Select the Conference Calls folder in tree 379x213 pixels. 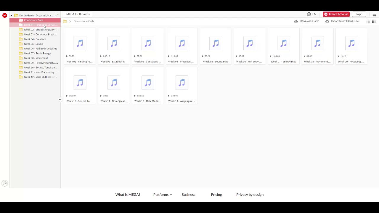click(35, 20)
